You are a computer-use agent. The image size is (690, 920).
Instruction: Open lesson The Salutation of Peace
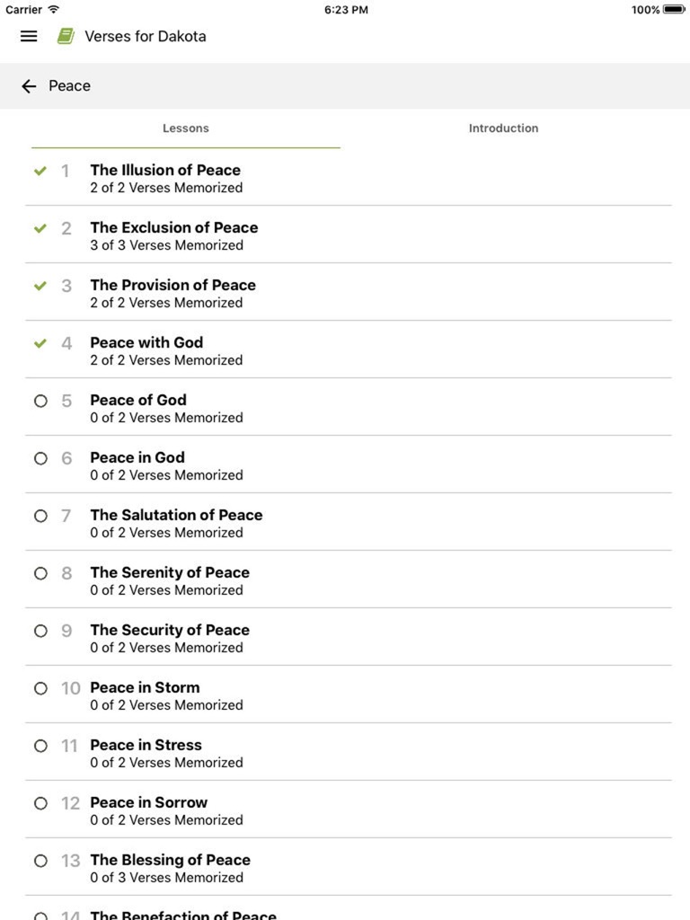(x=176, y=523)
